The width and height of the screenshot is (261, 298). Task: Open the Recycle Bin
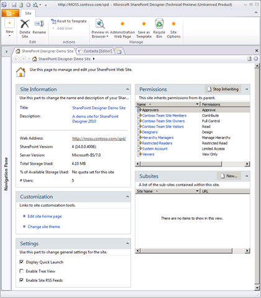tap(159, 29)
